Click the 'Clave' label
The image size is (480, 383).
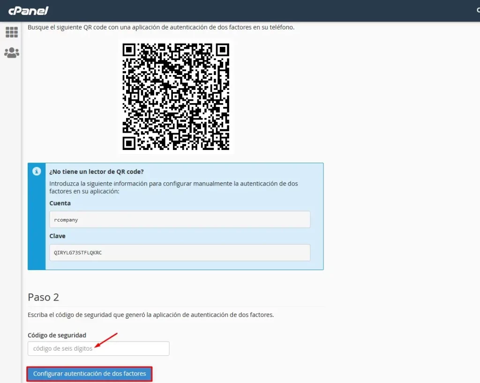(57, 236)
